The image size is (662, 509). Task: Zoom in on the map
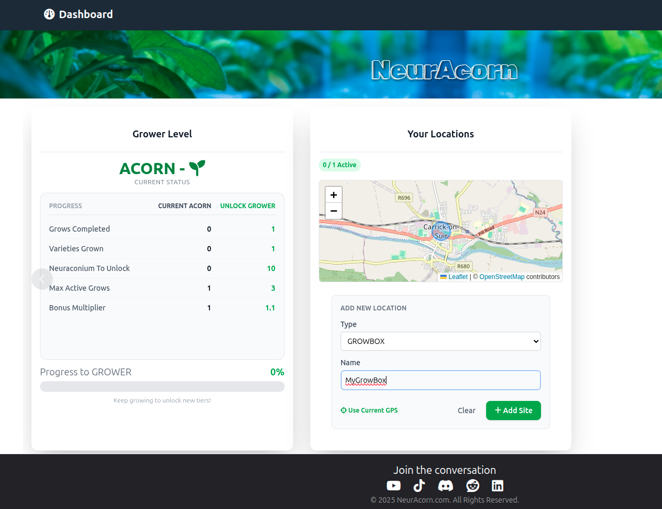pyautogui.click(x=334, y=195)
